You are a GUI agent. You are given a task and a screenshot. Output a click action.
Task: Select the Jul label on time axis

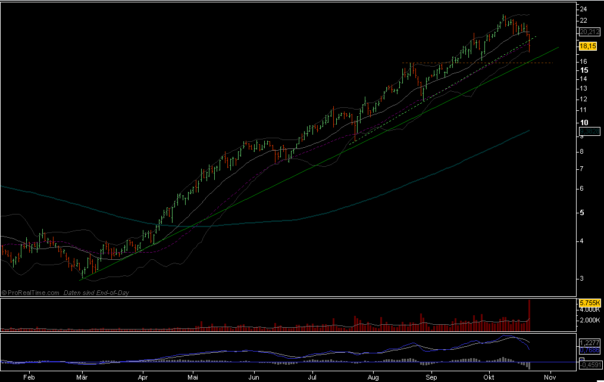[313, 377]
